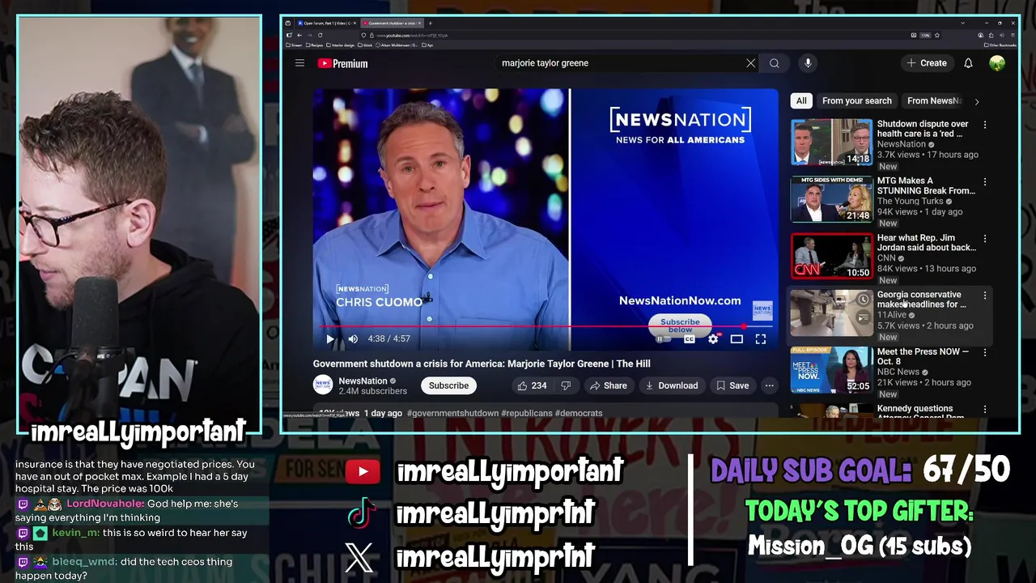
Task: Open options for Shutdown dispute video
Action: [x=985, y=125]
